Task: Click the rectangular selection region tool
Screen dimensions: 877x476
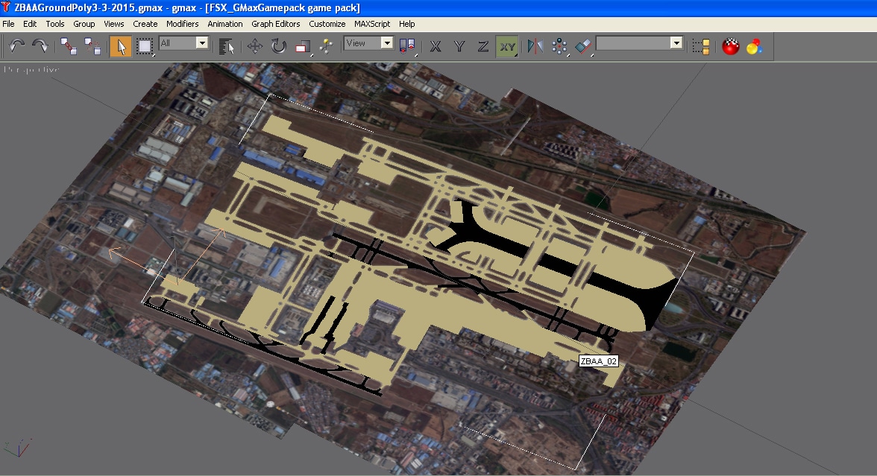Action: [145, 46]
